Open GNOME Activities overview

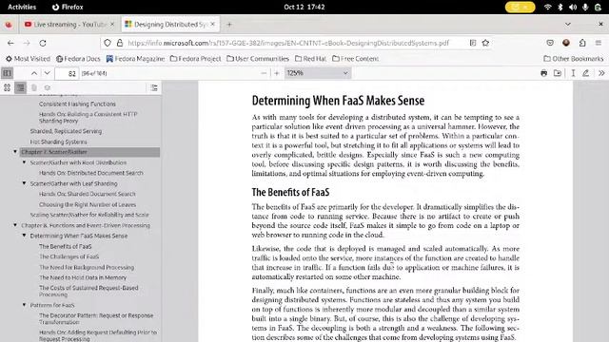pyautogui.click(x=22, y=7)
